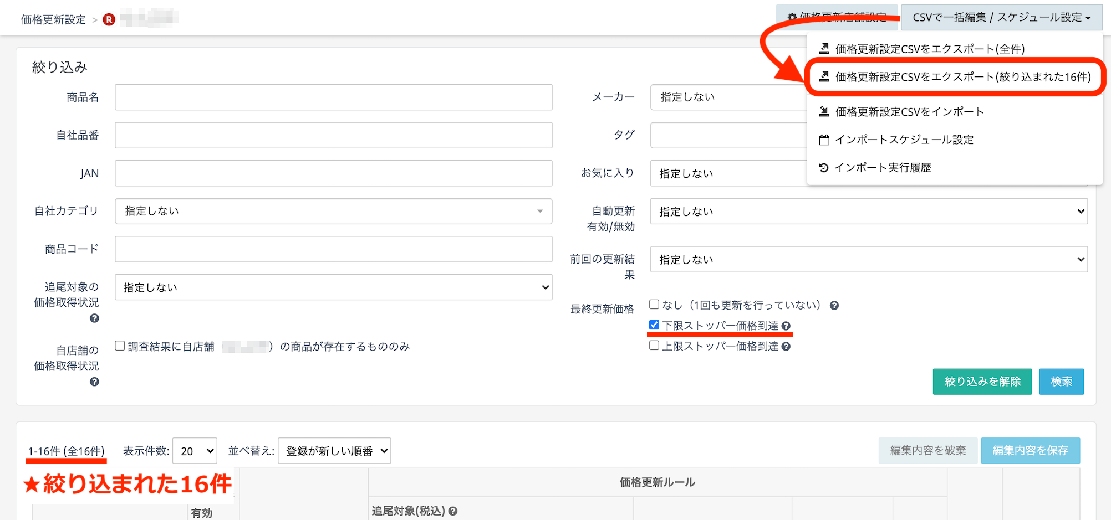
Task: Click help icon under 追尾対象の価格取得状況 label
Action: tap(94, 318)
